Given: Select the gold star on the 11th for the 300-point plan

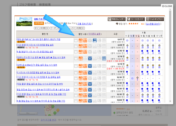Looking at the screenshot, I should 127,65.
